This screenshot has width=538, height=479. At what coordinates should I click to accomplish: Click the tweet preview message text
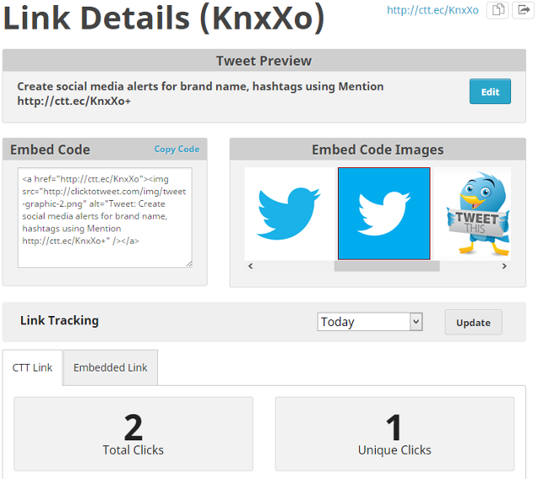(x=200, y=93)
